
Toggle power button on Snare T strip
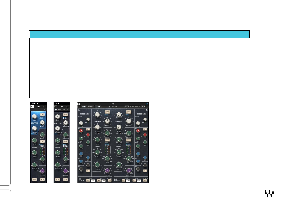[x=32, y=106]
